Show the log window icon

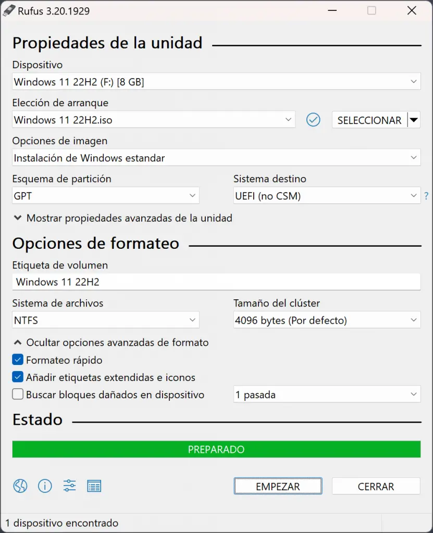(x=94, y=486)
